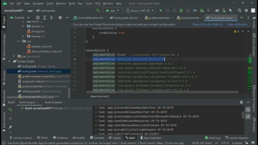Open Project panel options gear

(x=60, y=18)
